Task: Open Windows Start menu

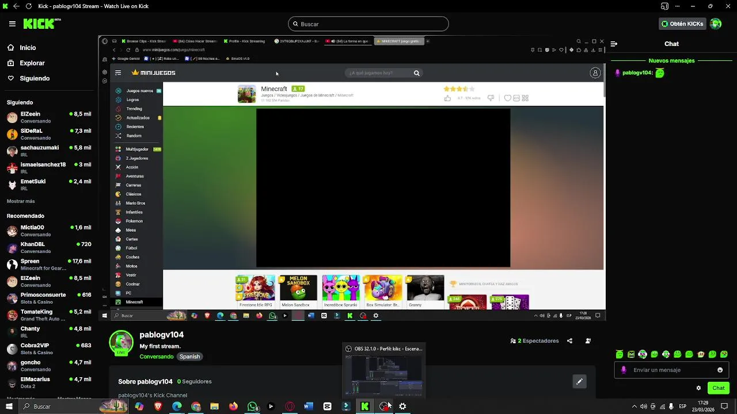Action: pos(9,407)
